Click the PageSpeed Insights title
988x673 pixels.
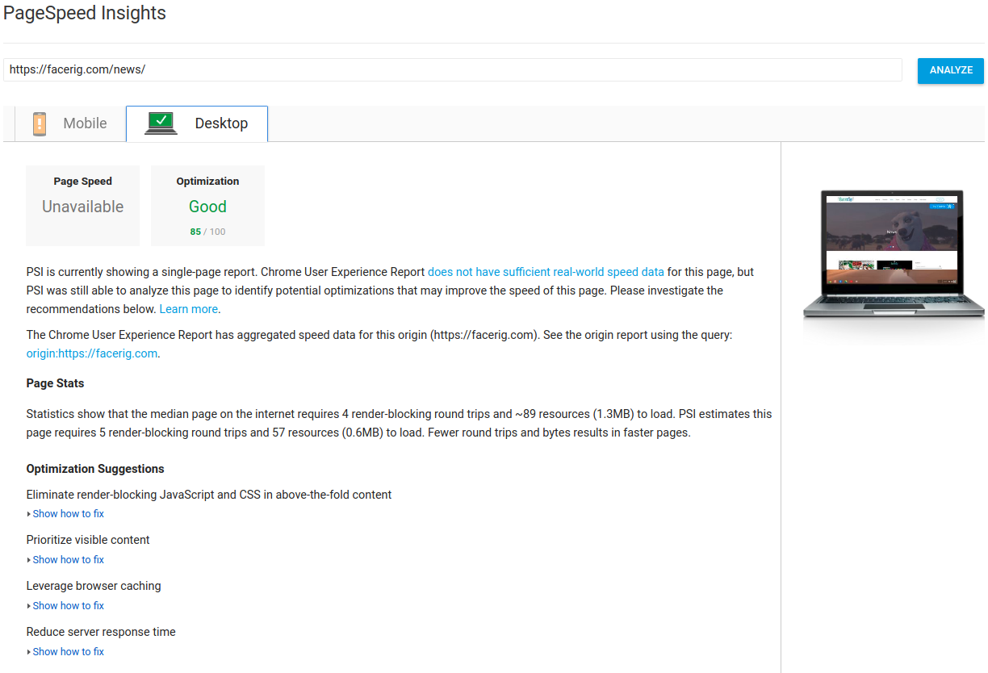point(85,14)
